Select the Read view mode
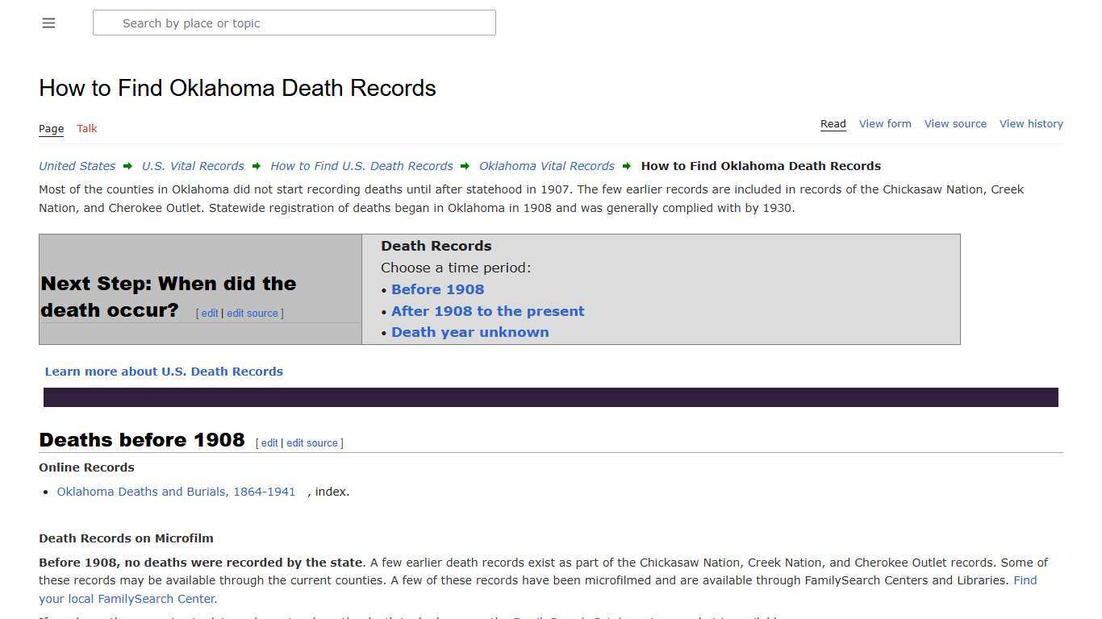Image resolution: width=1102 pixels, height=619 pixels. click(833, 123)
